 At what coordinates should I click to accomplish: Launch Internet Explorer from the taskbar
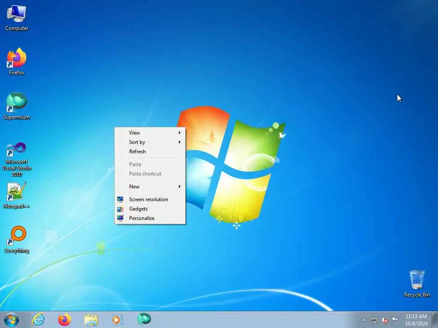click(x=38, y=319)
